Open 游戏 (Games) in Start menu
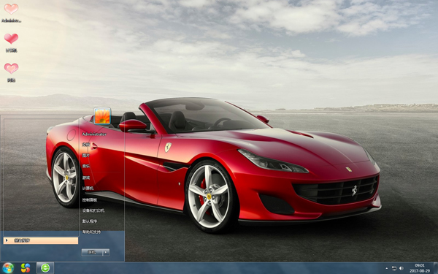Image resolution: width=438 pixels, height=274 pixels. click(85, 178)
